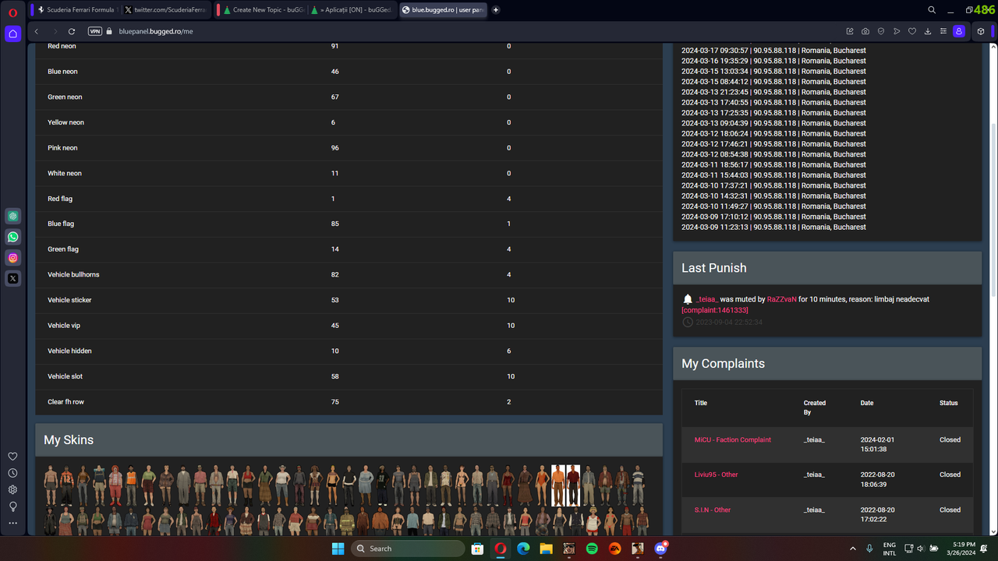Viewport: 998px width, 561px height.
Task: Open Microsoft Edge from the taskbar
Action: click(x=523, y=549)
